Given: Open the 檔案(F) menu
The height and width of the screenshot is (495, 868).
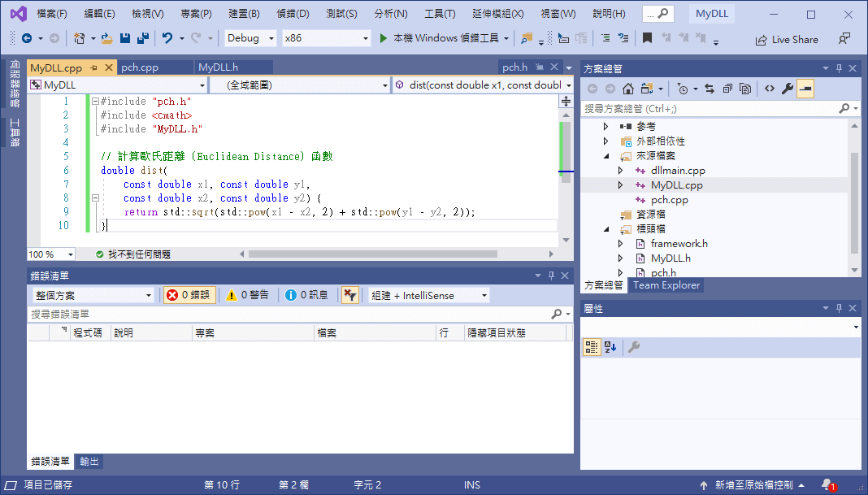Looking at the screenshot, I should 51,14.
